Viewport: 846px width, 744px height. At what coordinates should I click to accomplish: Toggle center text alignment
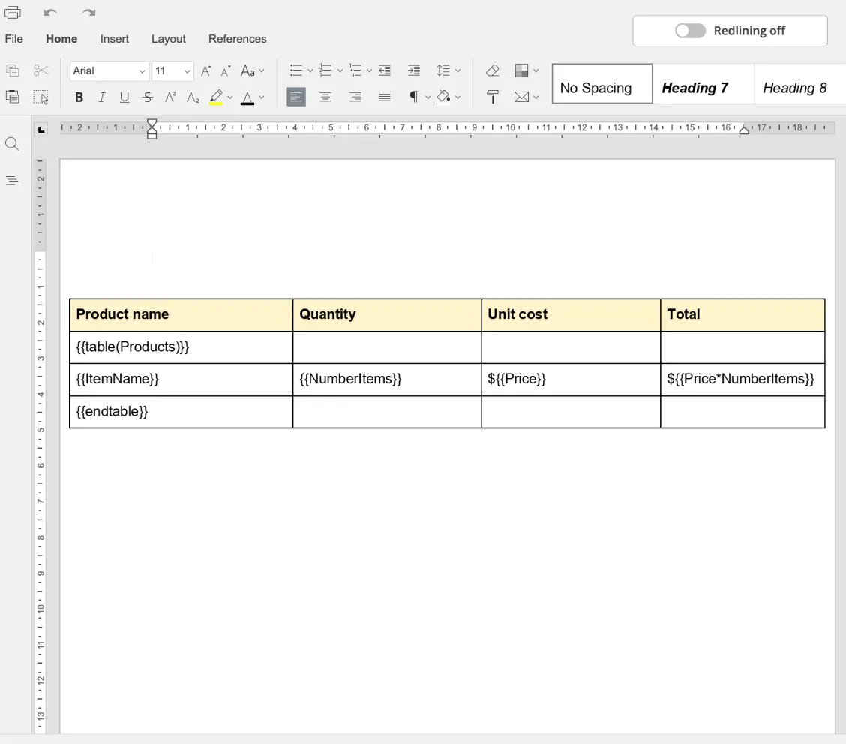[x=325, y=97]
